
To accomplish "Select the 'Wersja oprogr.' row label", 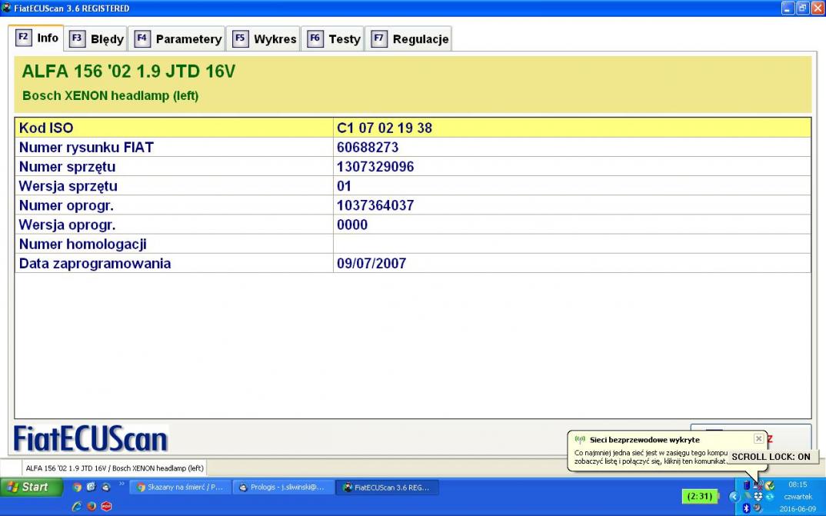I will (x=67, y=225).
